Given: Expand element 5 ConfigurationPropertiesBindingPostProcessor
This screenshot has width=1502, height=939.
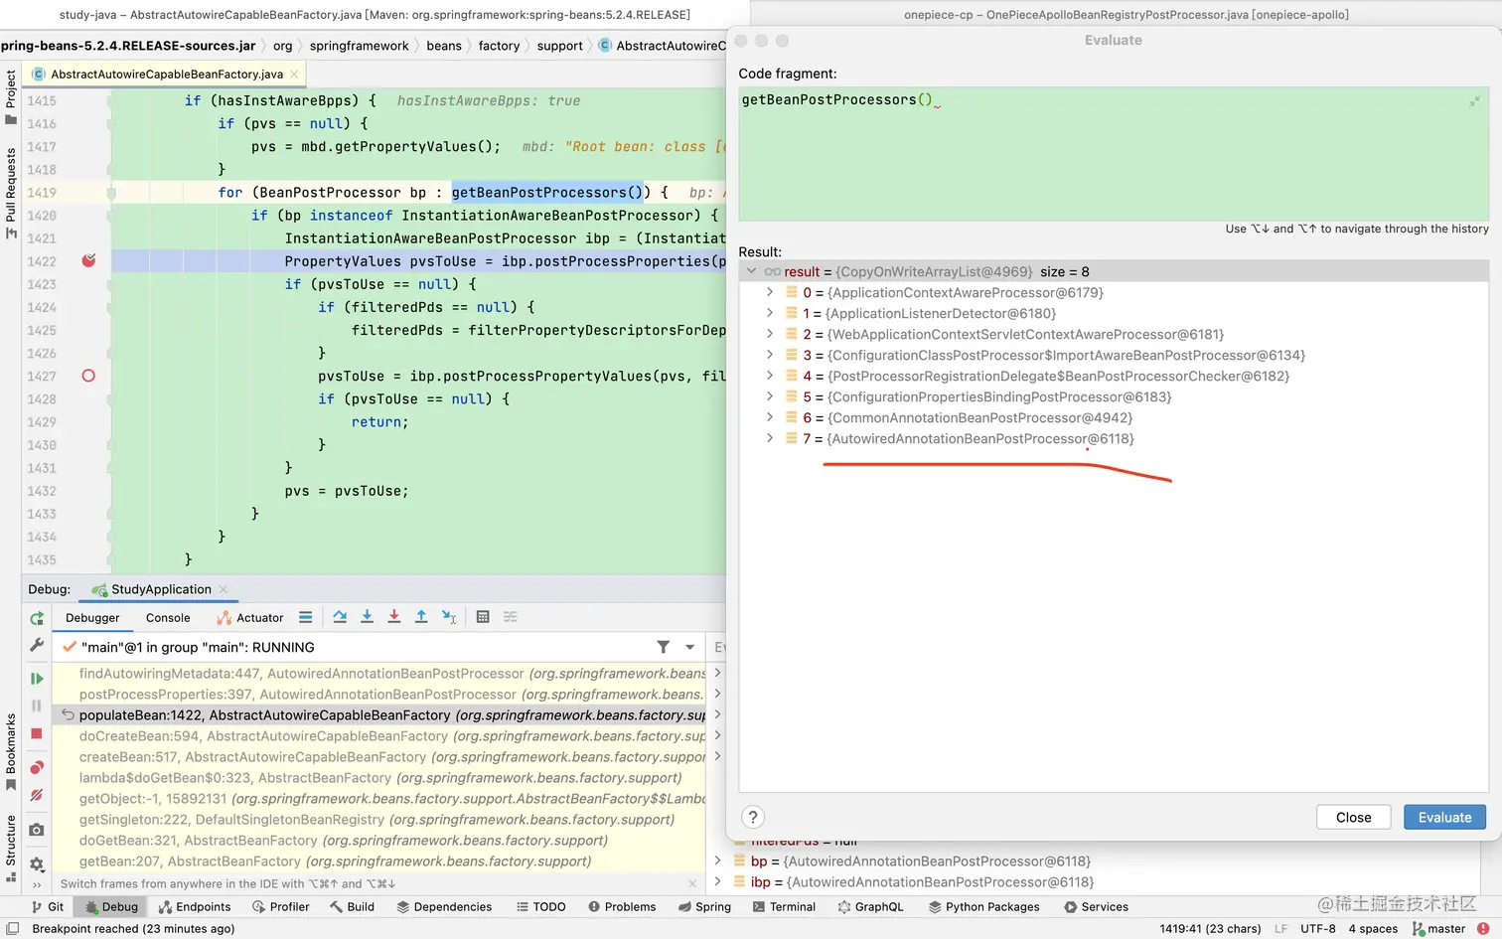Looking at the screenshot, I should (x=770, y=396).
